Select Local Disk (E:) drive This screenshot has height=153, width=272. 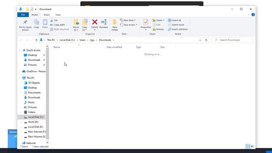35,127
